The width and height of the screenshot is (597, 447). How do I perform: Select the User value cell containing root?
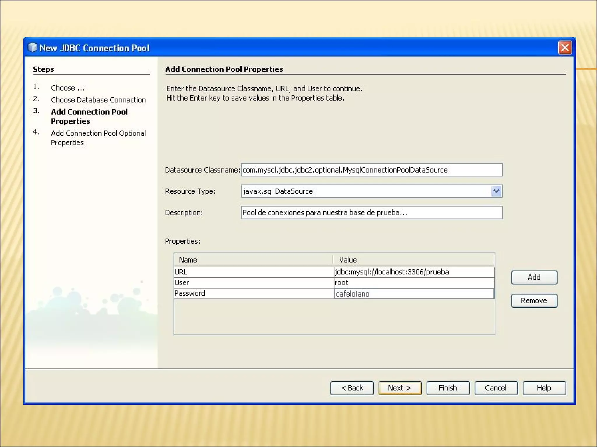point(414,283)
